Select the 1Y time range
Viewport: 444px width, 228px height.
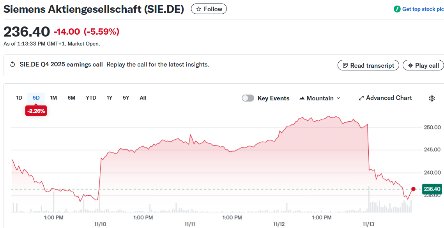[x=110, y=98]
